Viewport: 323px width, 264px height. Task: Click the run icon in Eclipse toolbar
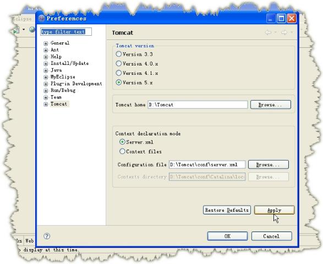pyautogui.click(x=16, y=30)
